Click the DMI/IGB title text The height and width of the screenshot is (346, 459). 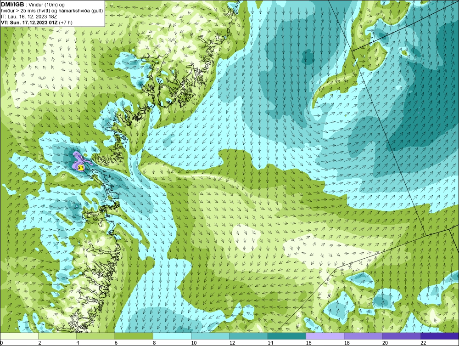(x=12, y=5)
